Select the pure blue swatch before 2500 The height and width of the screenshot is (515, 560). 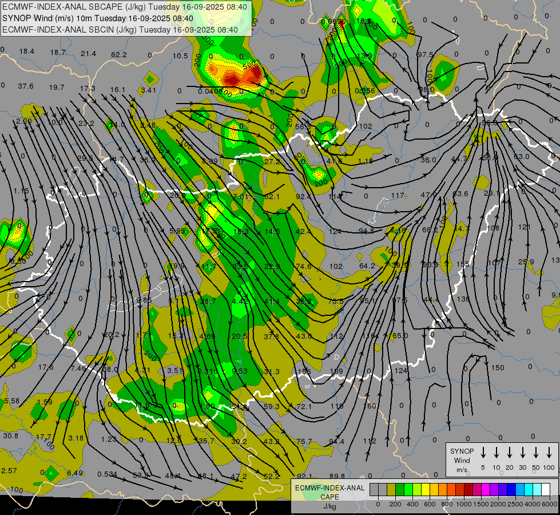(511, 489)
